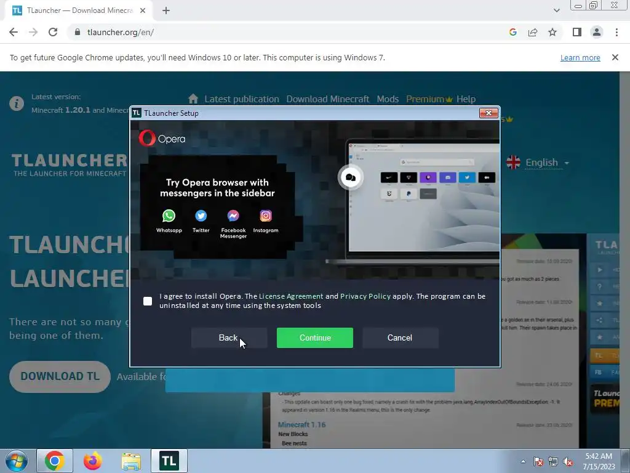Click the Action Center flag tray icon
630x473 pixels.
pyautogui.click(x=538, y=462)
